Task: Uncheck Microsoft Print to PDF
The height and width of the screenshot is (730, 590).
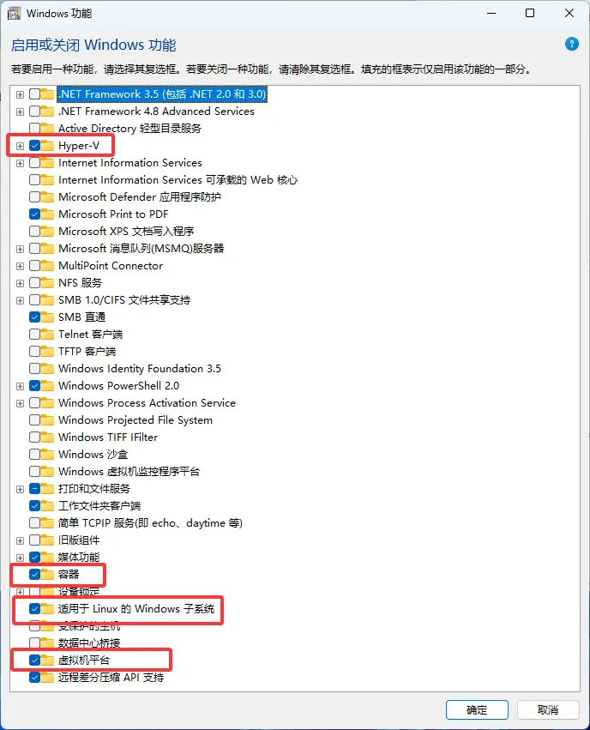Action: point(34,214)
